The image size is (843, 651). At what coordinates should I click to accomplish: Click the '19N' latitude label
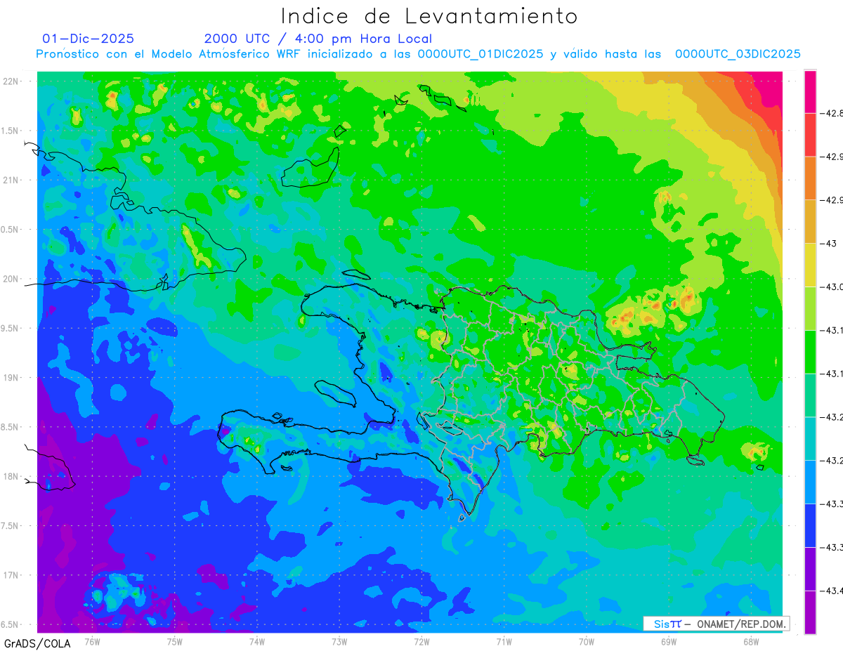(11, 377)
